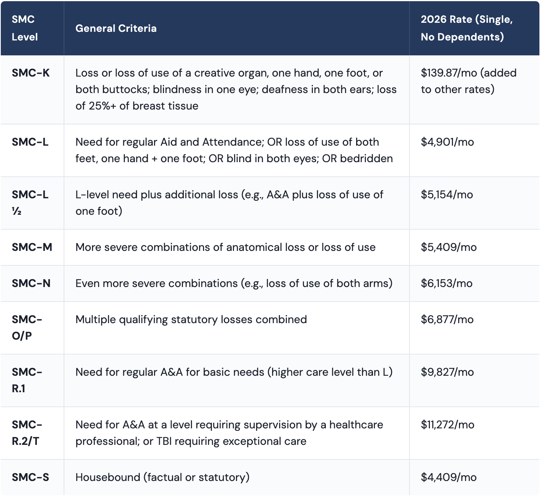Click "Multiple qualifying statutory losses combined" text
Image resolution: width=541 pixels, height=501 pixels.
point(191,320)
